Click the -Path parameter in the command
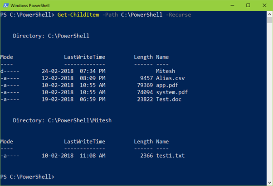 point(109,15)
